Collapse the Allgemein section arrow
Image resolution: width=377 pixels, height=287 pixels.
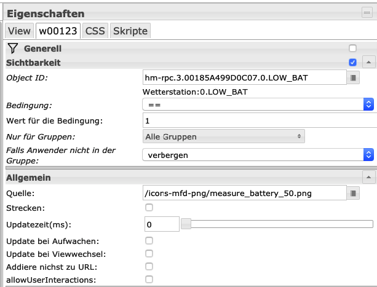click(x=368, y=177)
